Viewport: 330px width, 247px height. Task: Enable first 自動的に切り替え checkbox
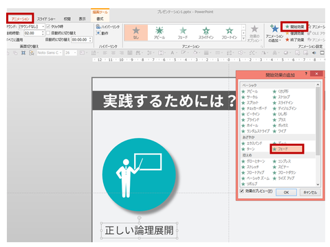(x=48, y=33)
